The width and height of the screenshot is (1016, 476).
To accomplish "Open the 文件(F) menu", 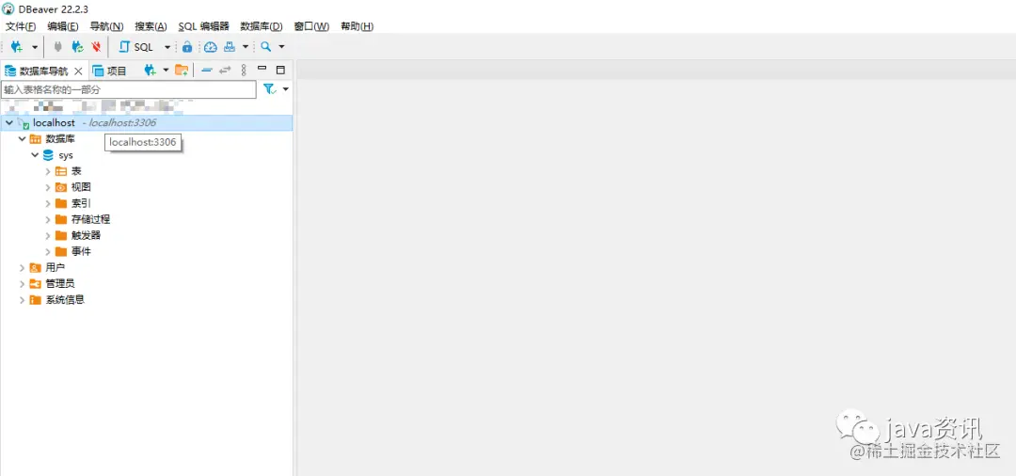I will pos(21,26).
